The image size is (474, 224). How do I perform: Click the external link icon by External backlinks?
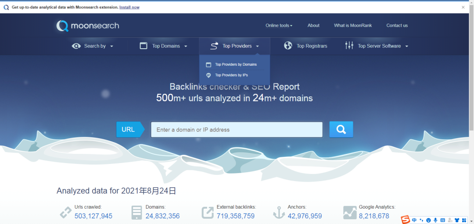click(x=208, y=213)
